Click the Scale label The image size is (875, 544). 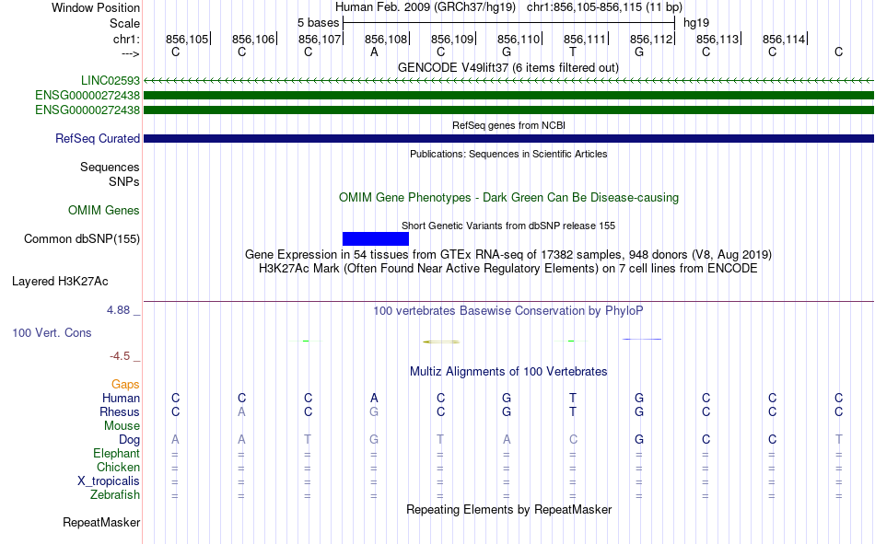tap(125, 23)
